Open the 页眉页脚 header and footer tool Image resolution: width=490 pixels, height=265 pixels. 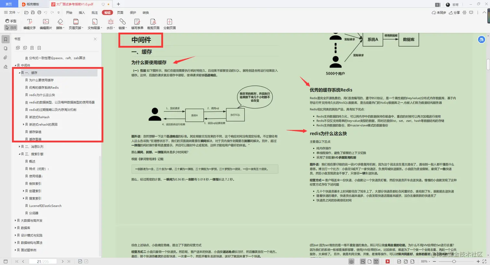click(76, 24)
